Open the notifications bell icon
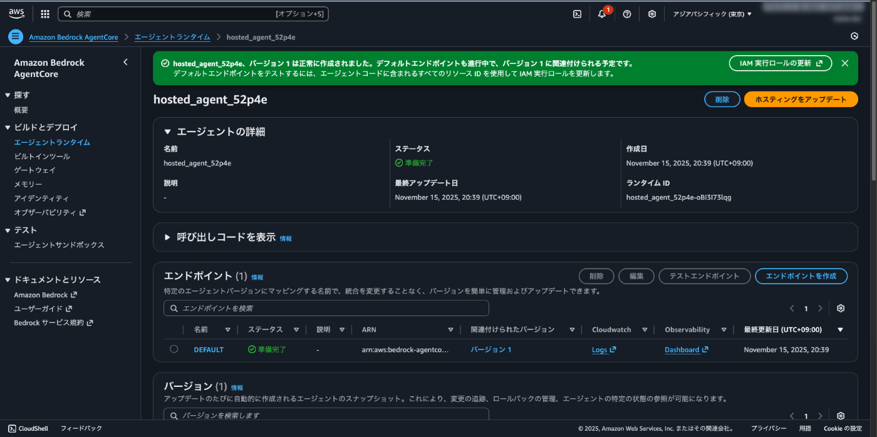 602,14
